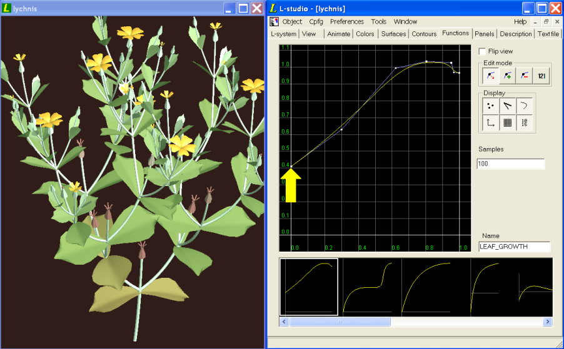The width and height of the screenshot is (564, 349).
Task: Click the control point near x=0.6
Action: tap(396, 68)
